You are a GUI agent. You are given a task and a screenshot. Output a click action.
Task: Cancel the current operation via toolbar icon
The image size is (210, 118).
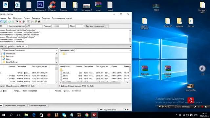click(17, 22)
